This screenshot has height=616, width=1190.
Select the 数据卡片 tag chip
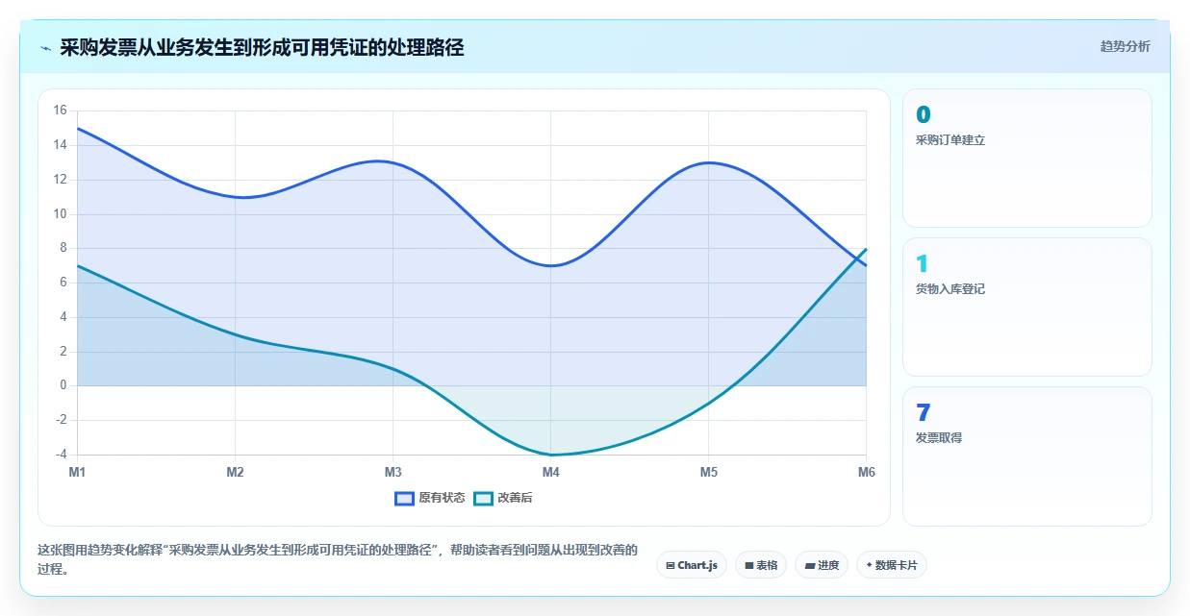pos(891,565)
